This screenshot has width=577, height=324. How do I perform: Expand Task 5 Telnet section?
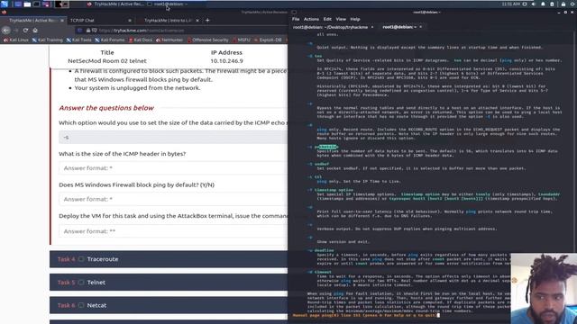pos(169,282)
